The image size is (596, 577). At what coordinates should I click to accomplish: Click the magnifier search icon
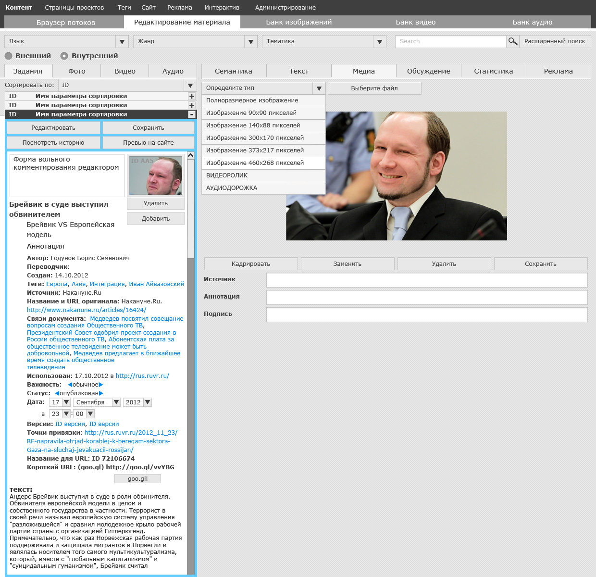(x=513, y=41)
